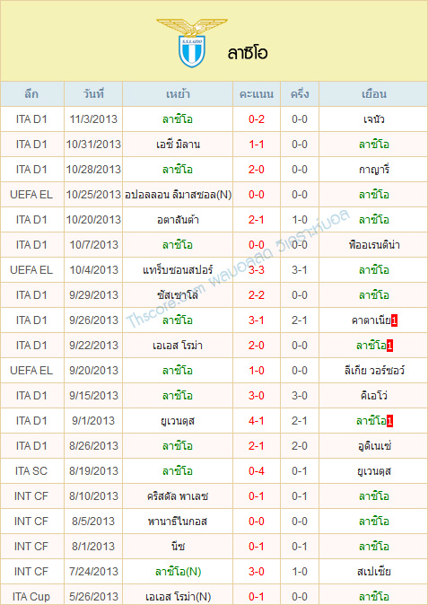Click the 1-1 score on 10/31/2013
This screenshot has width=428, height=605.
[257, 145]
